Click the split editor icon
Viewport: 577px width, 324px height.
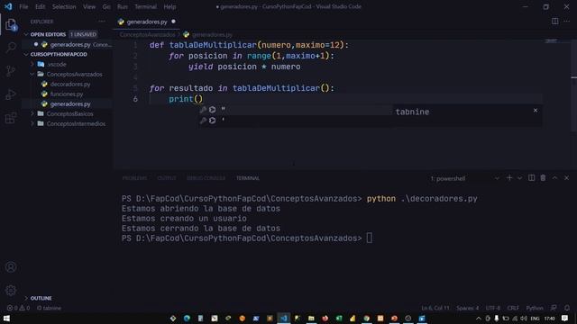tap(555, 22)
